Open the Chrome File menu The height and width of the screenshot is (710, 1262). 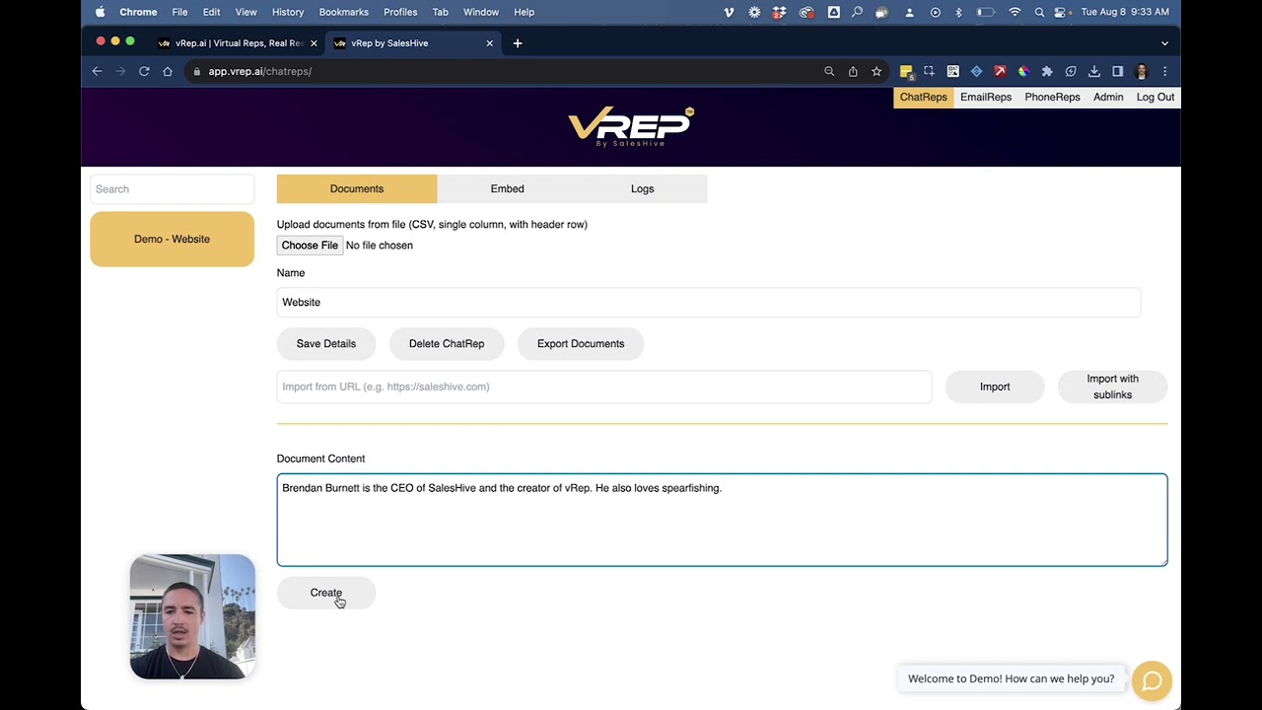[179, 12]
